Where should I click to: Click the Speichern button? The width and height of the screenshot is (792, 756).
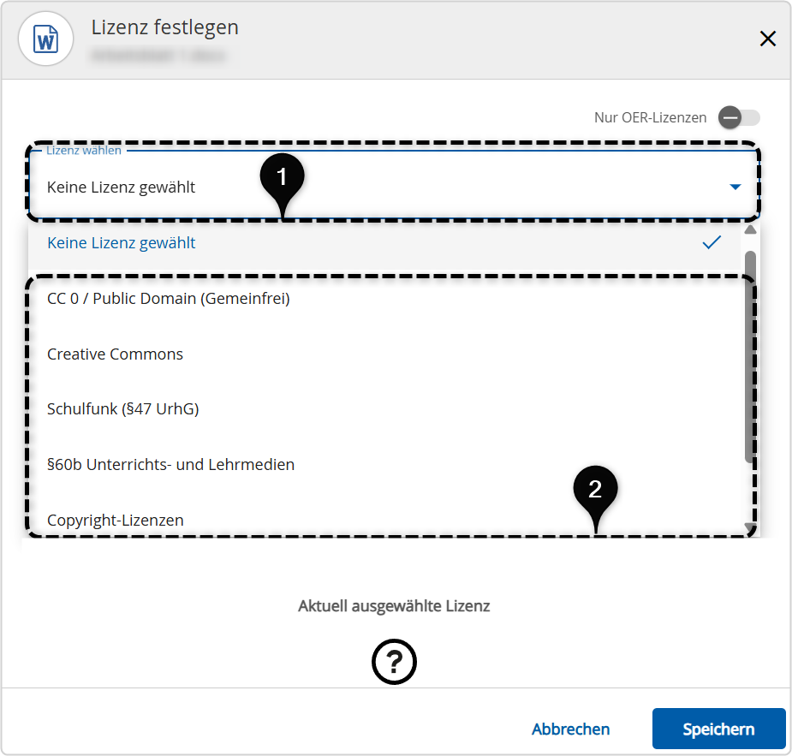click(718, 729)
